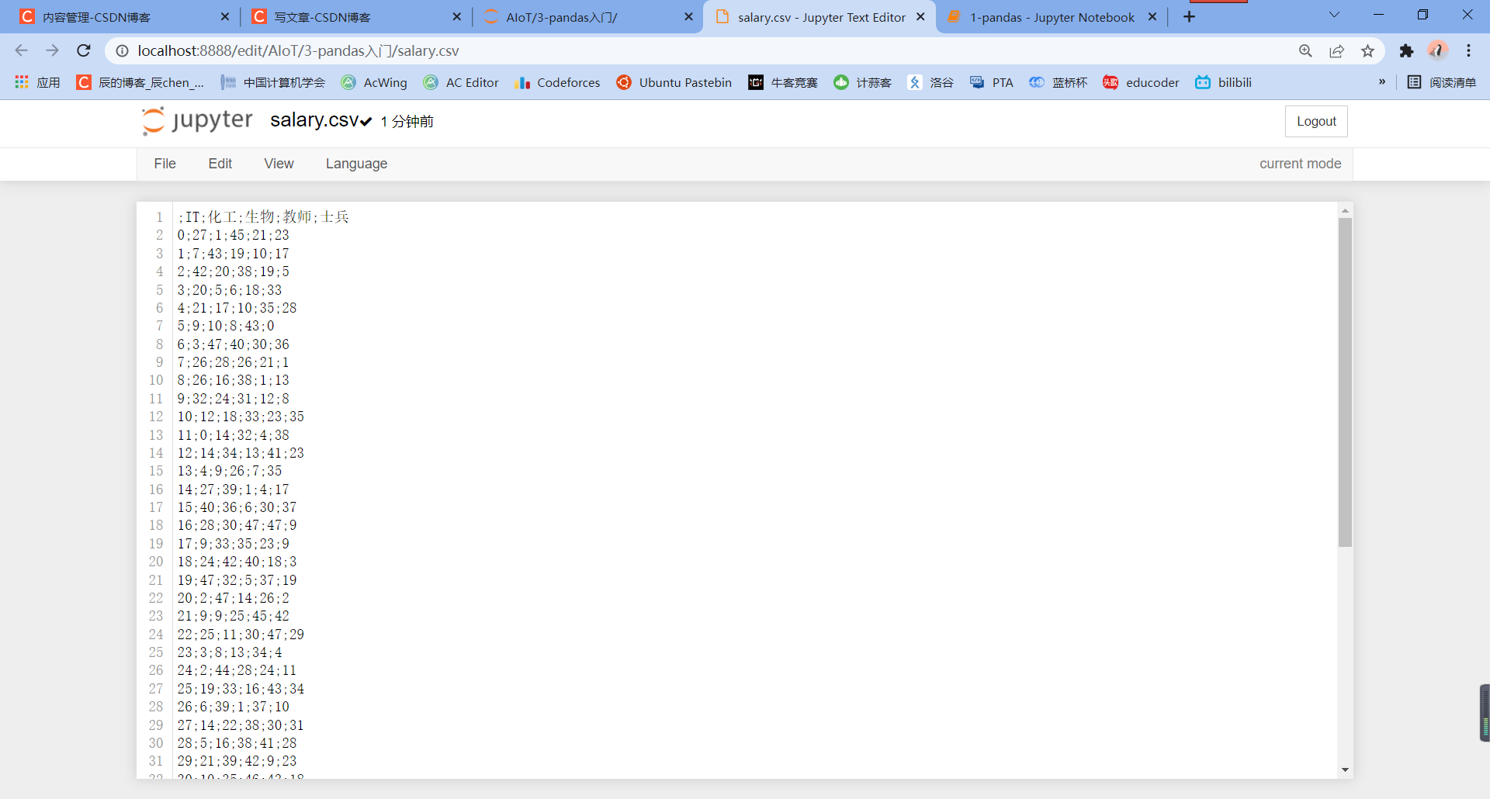Image resolution: width=1490 pixels, height=799 pixels.
Task: Open the Extensions puzzle icon
Action: 1406,50
